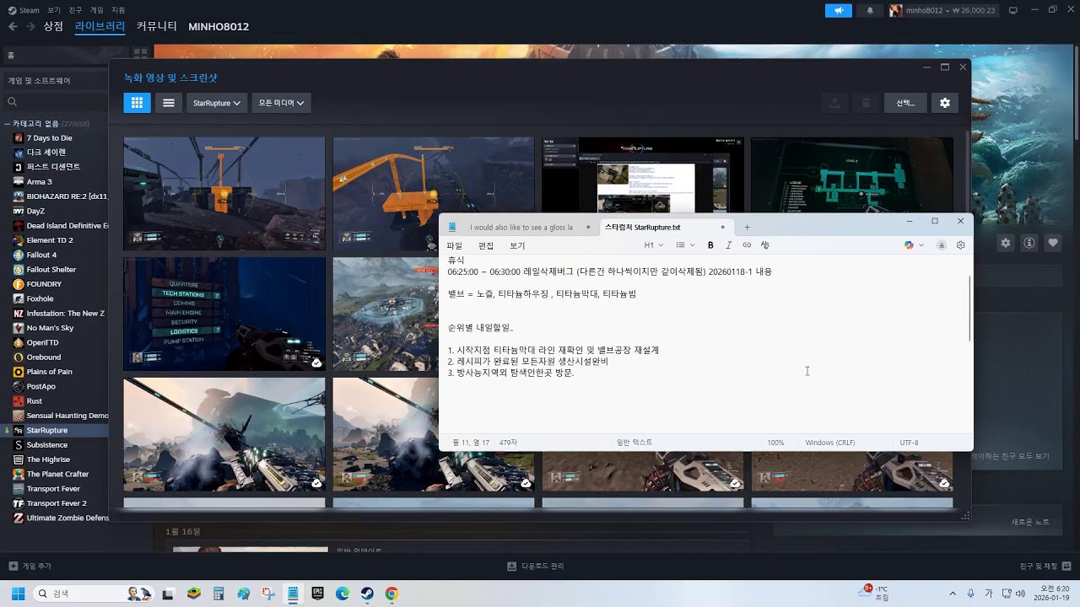1080x607 pixels.
Task: Click game info icon on library page
Action: tap(1029, 243)
